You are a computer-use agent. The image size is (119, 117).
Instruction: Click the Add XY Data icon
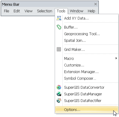tap(59, 18)
